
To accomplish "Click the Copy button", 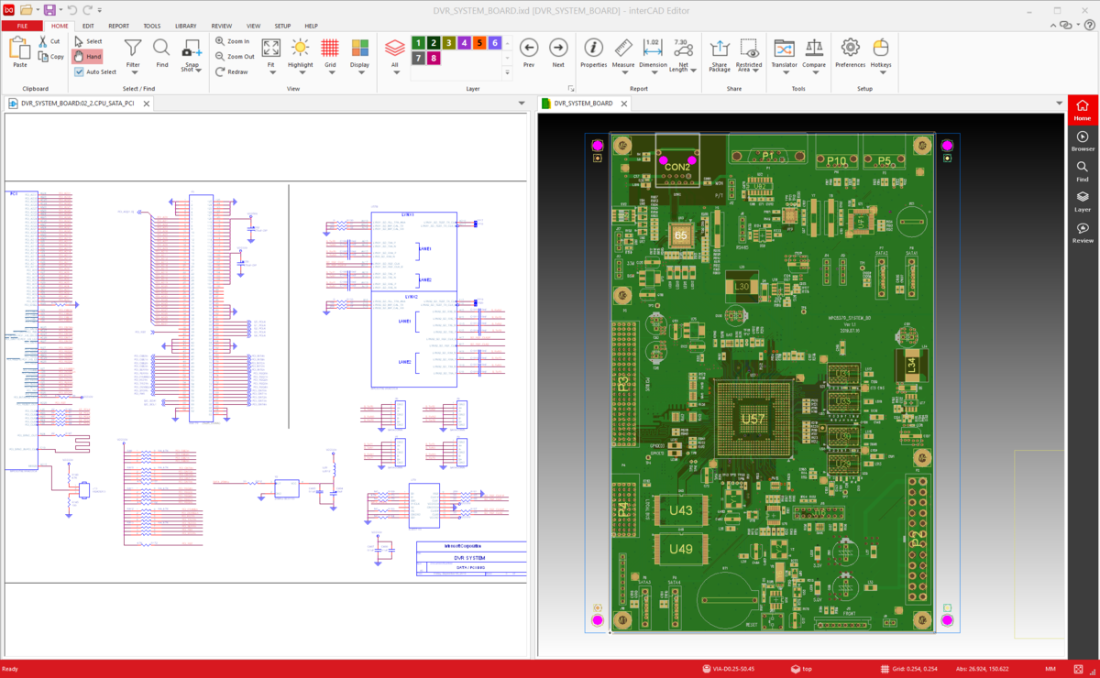I will tap(51, 57).
